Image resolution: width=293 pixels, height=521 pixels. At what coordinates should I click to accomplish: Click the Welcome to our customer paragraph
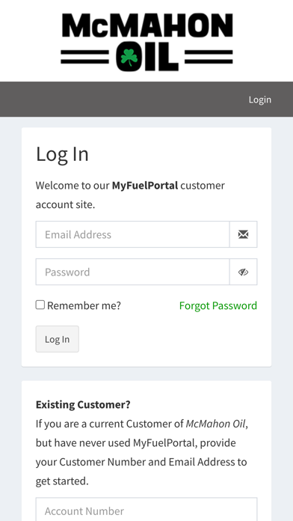pos(130,195)
